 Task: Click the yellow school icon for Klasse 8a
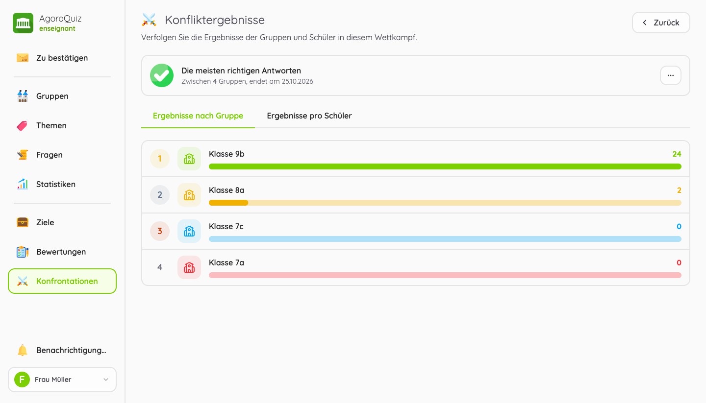pos(189,195)
